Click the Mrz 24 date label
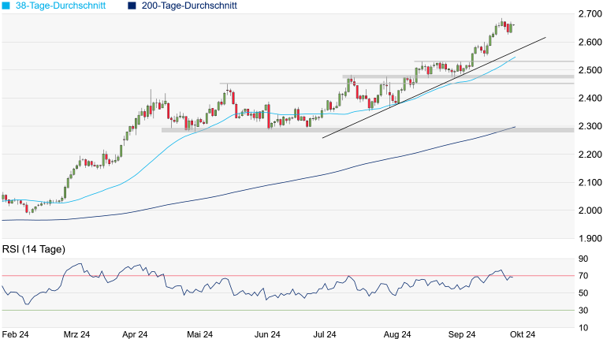 point(76,334)
